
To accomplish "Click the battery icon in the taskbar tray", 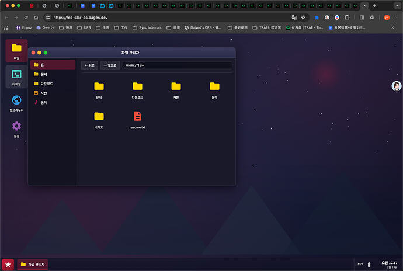I will (x=369, y=265).
